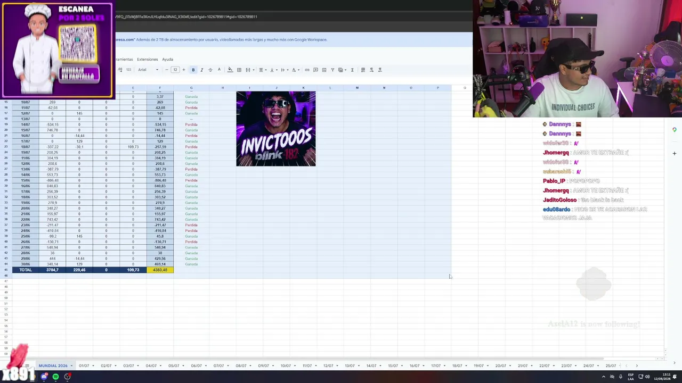Click the ESP language indicator in the tray
The height and width of the screenshot is (383, 682).
pyautogui.click(x=631, y=377)
